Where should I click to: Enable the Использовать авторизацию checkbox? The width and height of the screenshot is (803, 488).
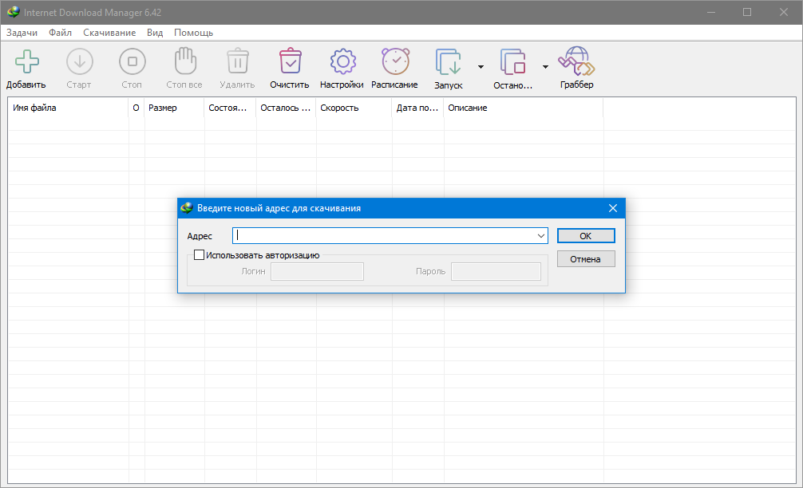[x=199, y=255]
